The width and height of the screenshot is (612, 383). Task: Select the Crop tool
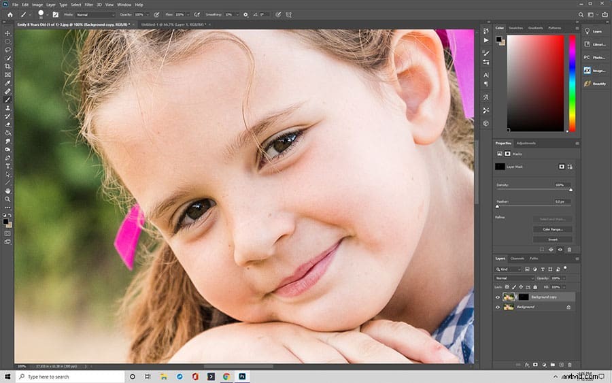click(x=7, y=67)
